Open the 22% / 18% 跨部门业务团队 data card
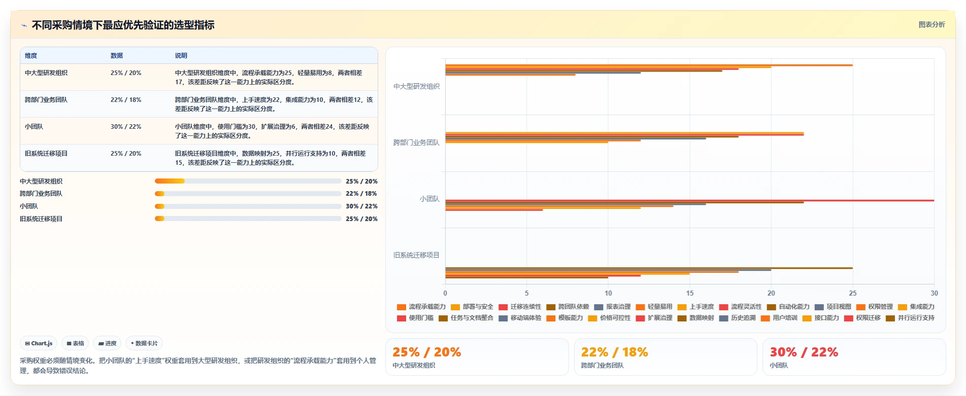 click(x=665, y=357)
